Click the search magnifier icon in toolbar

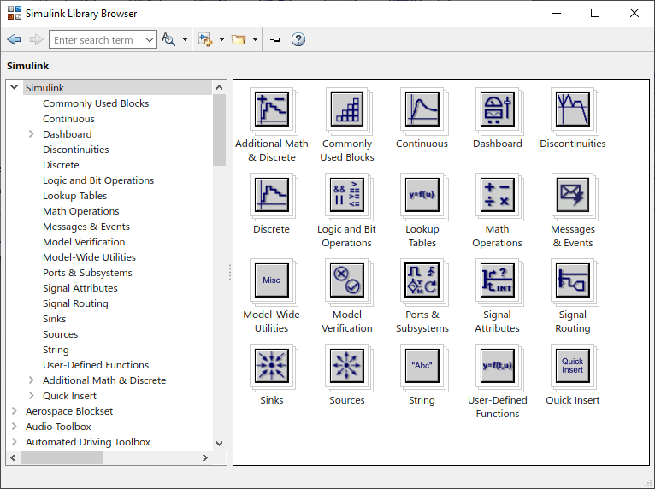pyautogui.click(x=168, y=39)
